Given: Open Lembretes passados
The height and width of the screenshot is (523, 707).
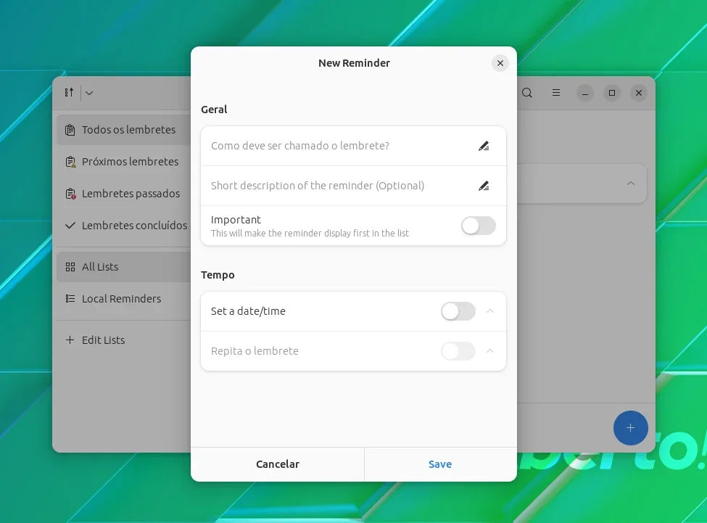Looking at the screenshot, I should [x=123, y=194].
